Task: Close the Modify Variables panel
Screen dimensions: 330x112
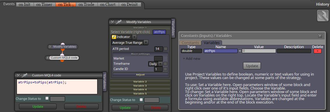Action: [113, 22]
